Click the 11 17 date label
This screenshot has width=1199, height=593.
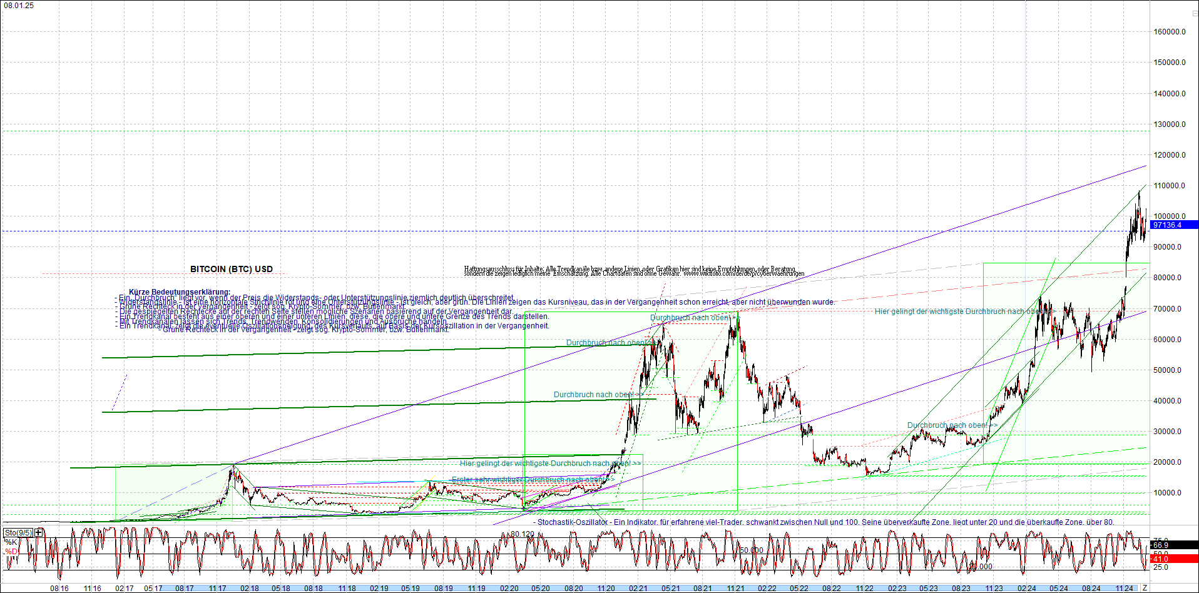coord(217,589)
